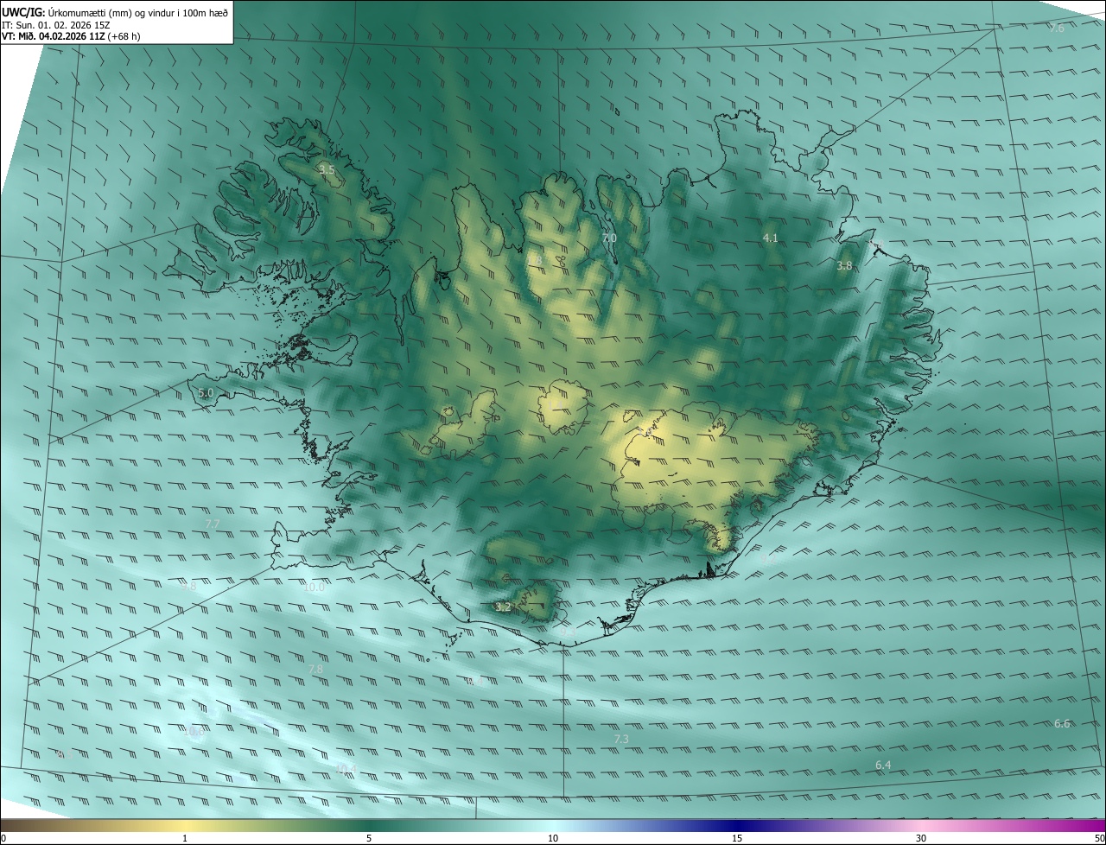Click the 10.0 value label
This screenshot has width=1106, height=845.
click(315, 587)
